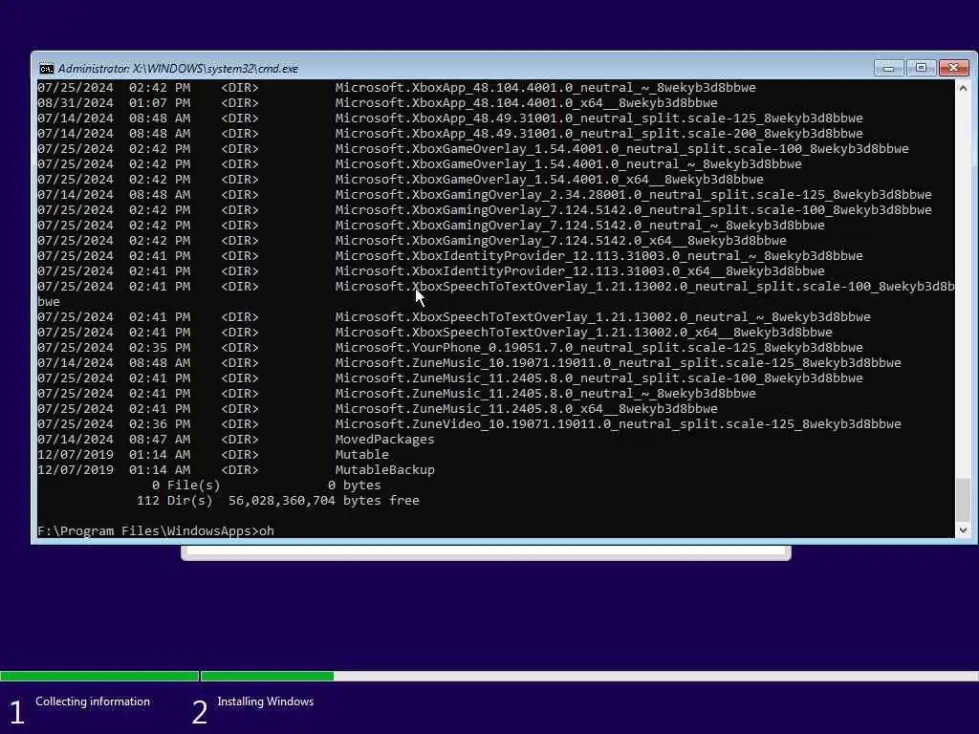Click XboxIdentityProvider_12.113.31003.0_x64 entry
This screenshot has height=734, width=979.
[580, 270]
